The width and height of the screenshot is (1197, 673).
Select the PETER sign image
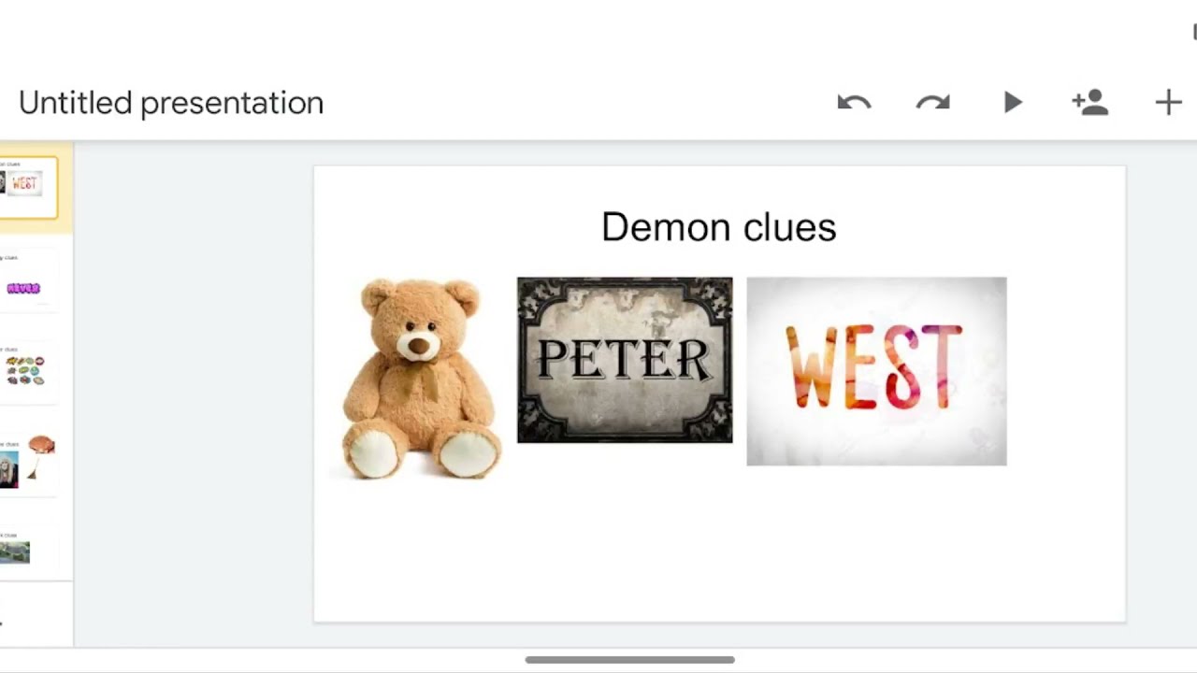click(x=625, y=360)
